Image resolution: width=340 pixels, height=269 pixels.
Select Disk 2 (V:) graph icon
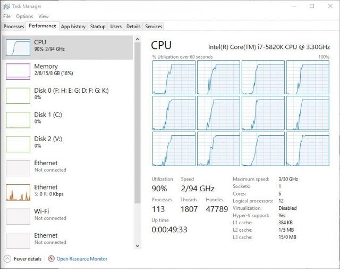pyautogui.click(x=18, y=143)
